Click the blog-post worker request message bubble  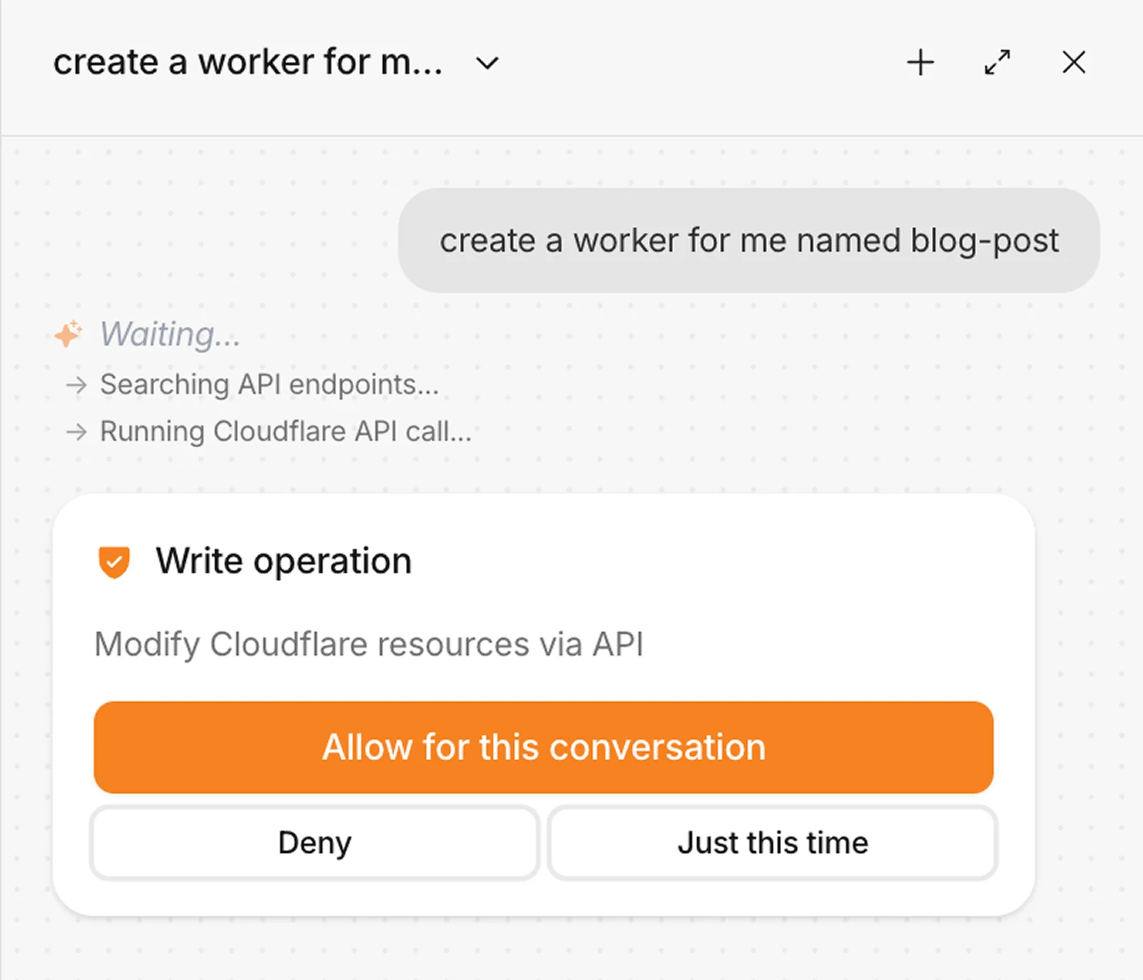(x=748, y=240)
